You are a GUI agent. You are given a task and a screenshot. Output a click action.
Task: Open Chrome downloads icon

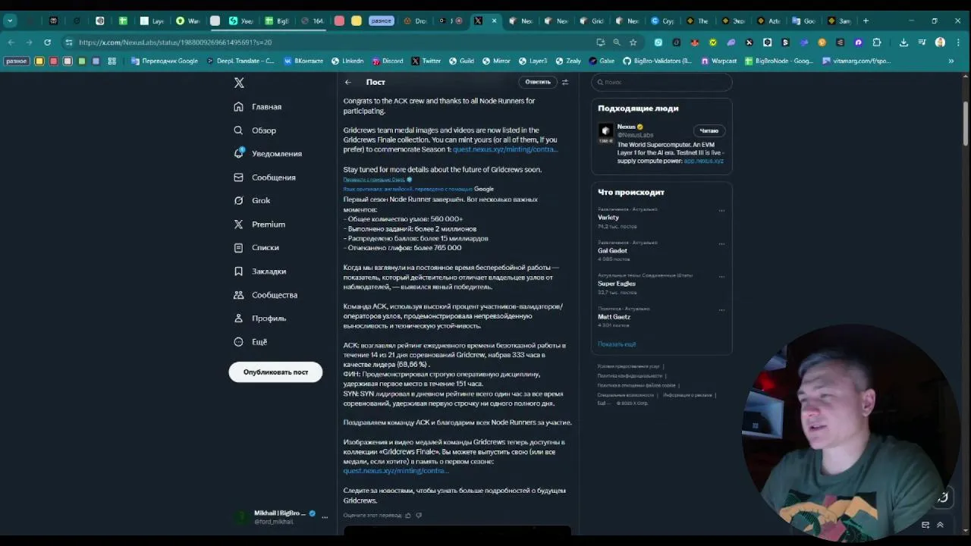903,42
